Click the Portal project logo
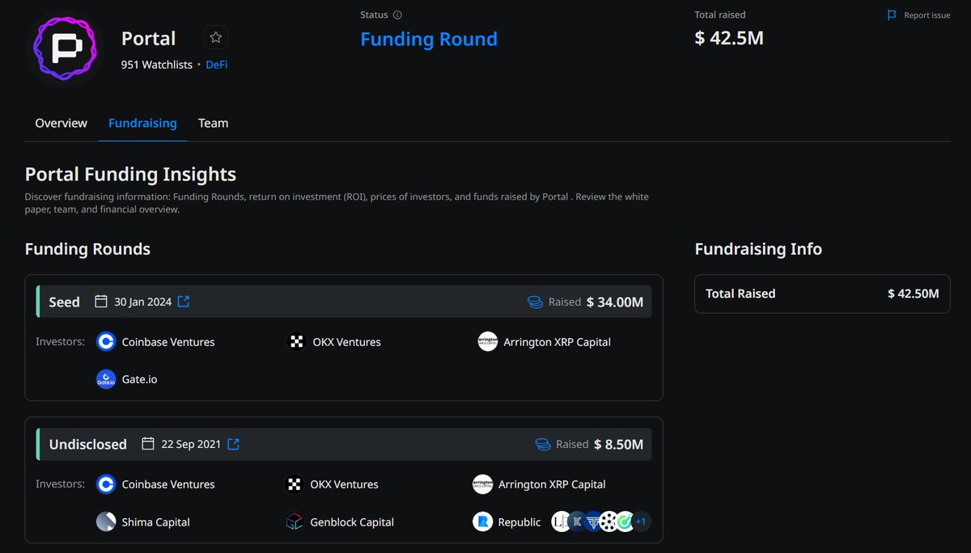 pyautogui.click(x=65, y=49)
